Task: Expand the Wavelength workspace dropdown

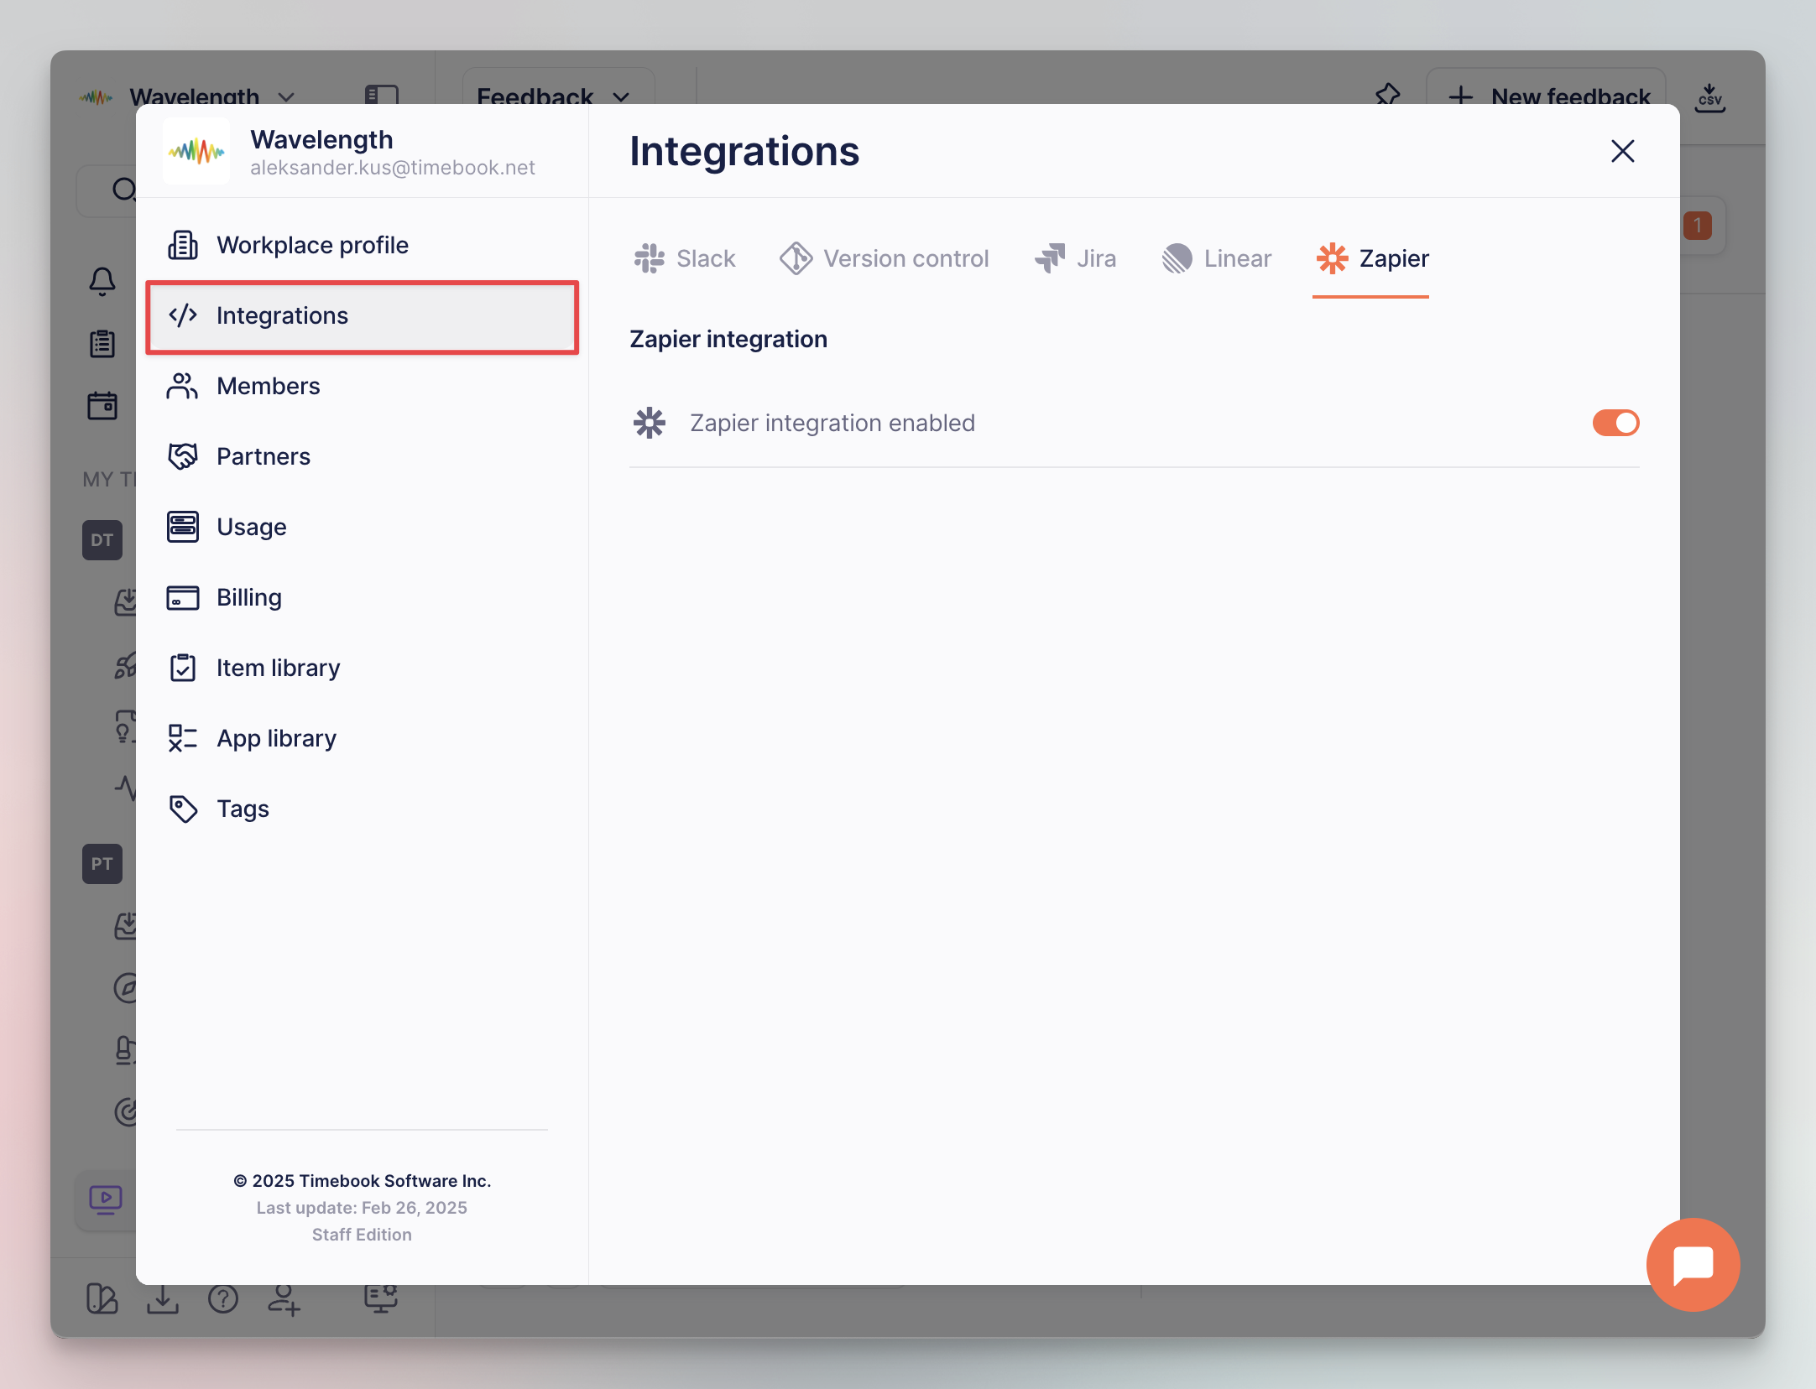Action: pyautogui.click(x=286, y=96)
